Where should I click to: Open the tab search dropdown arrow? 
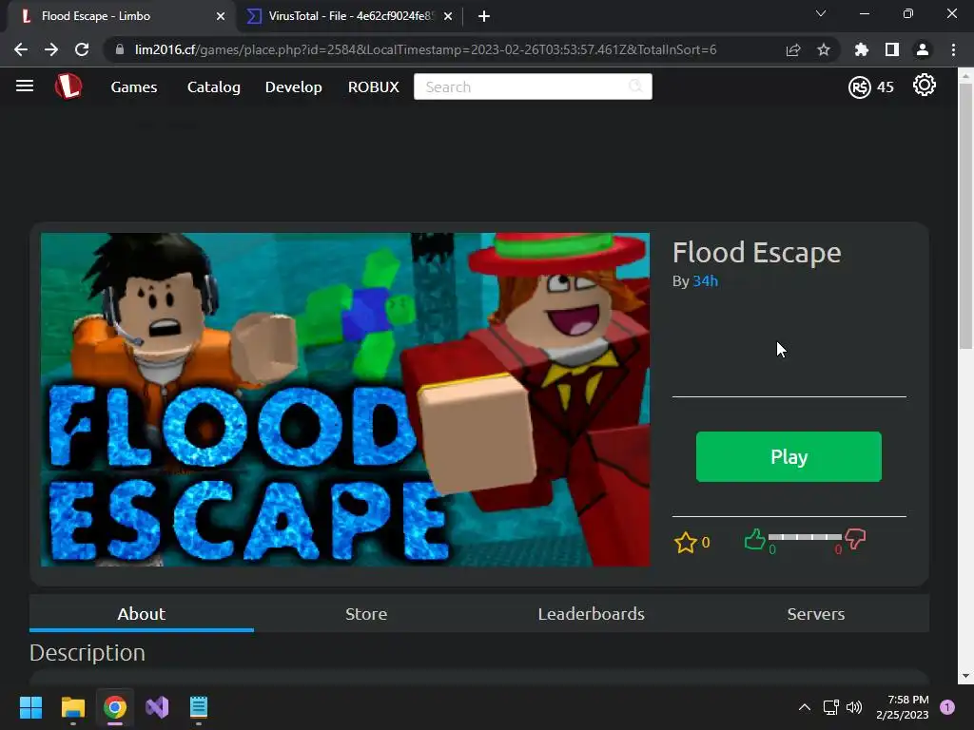click(x=821, y=13)
